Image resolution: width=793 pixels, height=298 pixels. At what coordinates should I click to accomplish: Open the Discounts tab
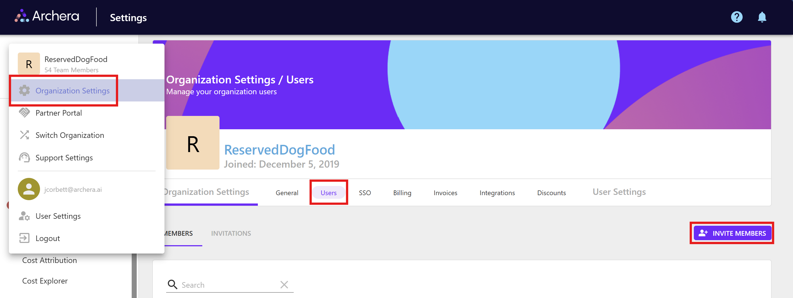click(x=551, y=193)
